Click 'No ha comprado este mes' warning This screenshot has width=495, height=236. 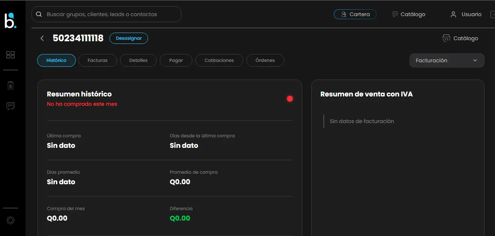[x=82, y=104]
